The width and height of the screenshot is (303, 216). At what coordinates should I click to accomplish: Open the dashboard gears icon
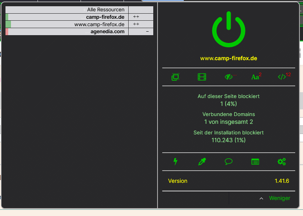(x=282, y=162)
